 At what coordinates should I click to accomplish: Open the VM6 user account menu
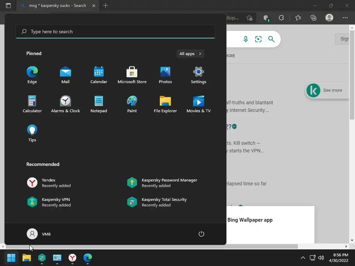[39, 234]
